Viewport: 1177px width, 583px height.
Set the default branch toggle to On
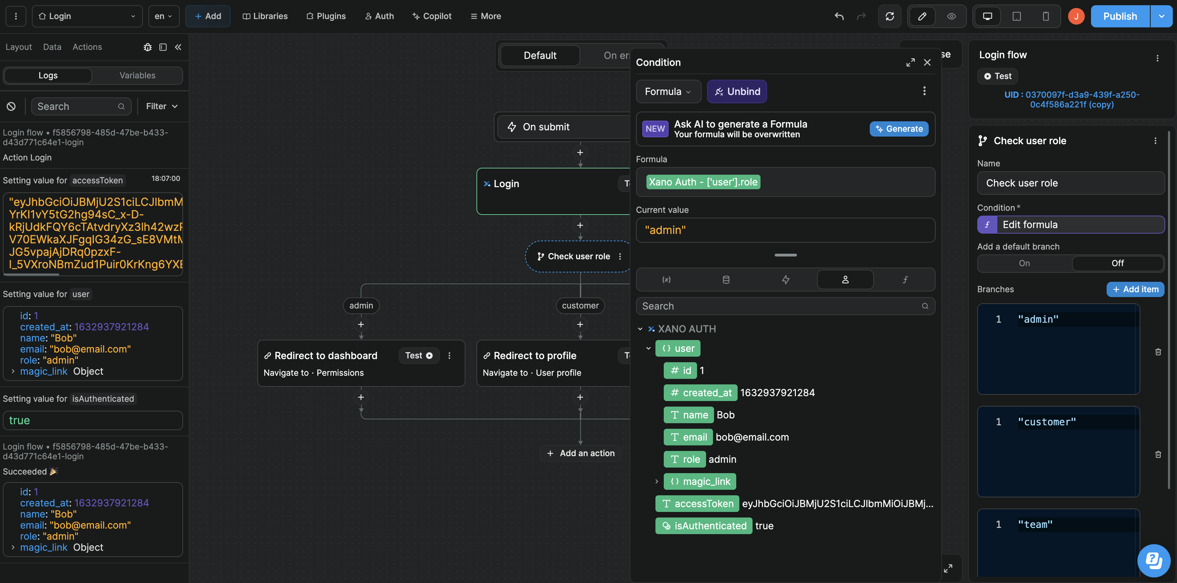coord(1024,263)
